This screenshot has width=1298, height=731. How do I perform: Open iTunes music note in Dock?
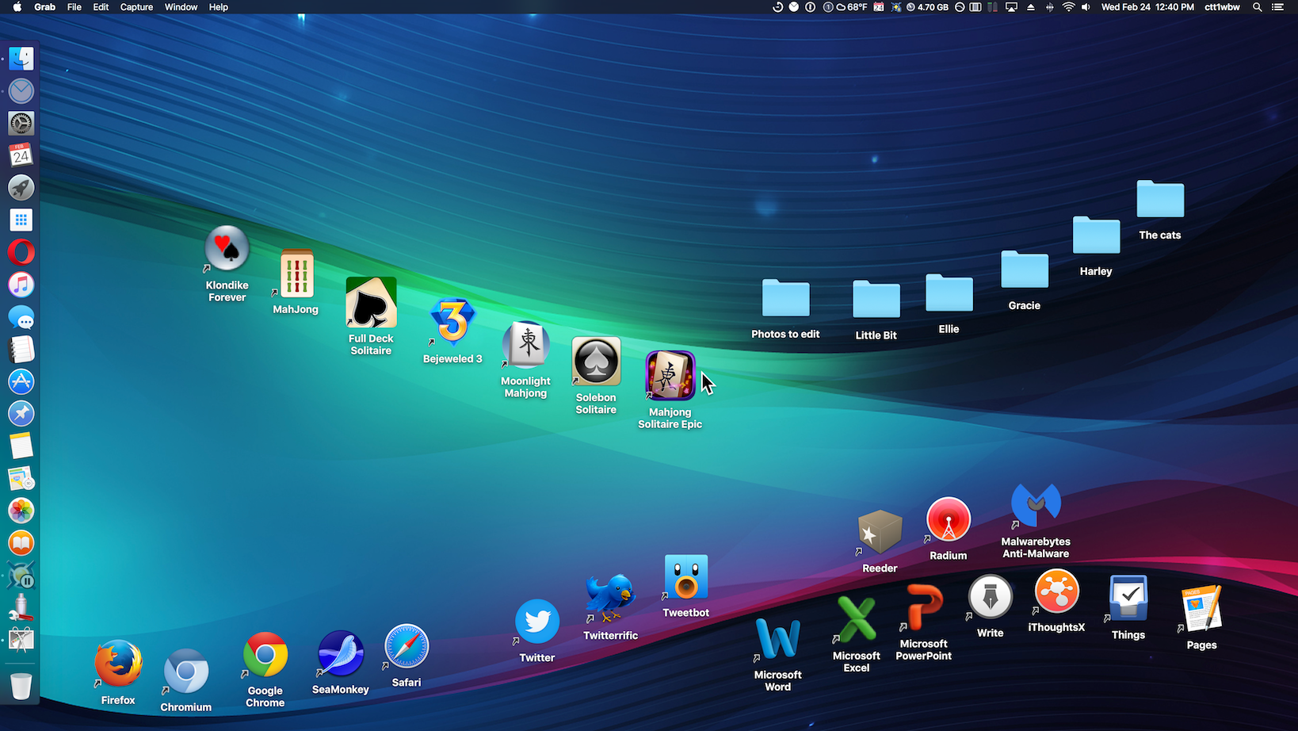[x=21, y=285]
